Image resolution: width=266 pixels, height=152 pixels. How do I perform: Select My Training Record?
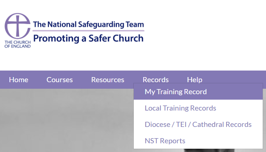click(176, 92)
